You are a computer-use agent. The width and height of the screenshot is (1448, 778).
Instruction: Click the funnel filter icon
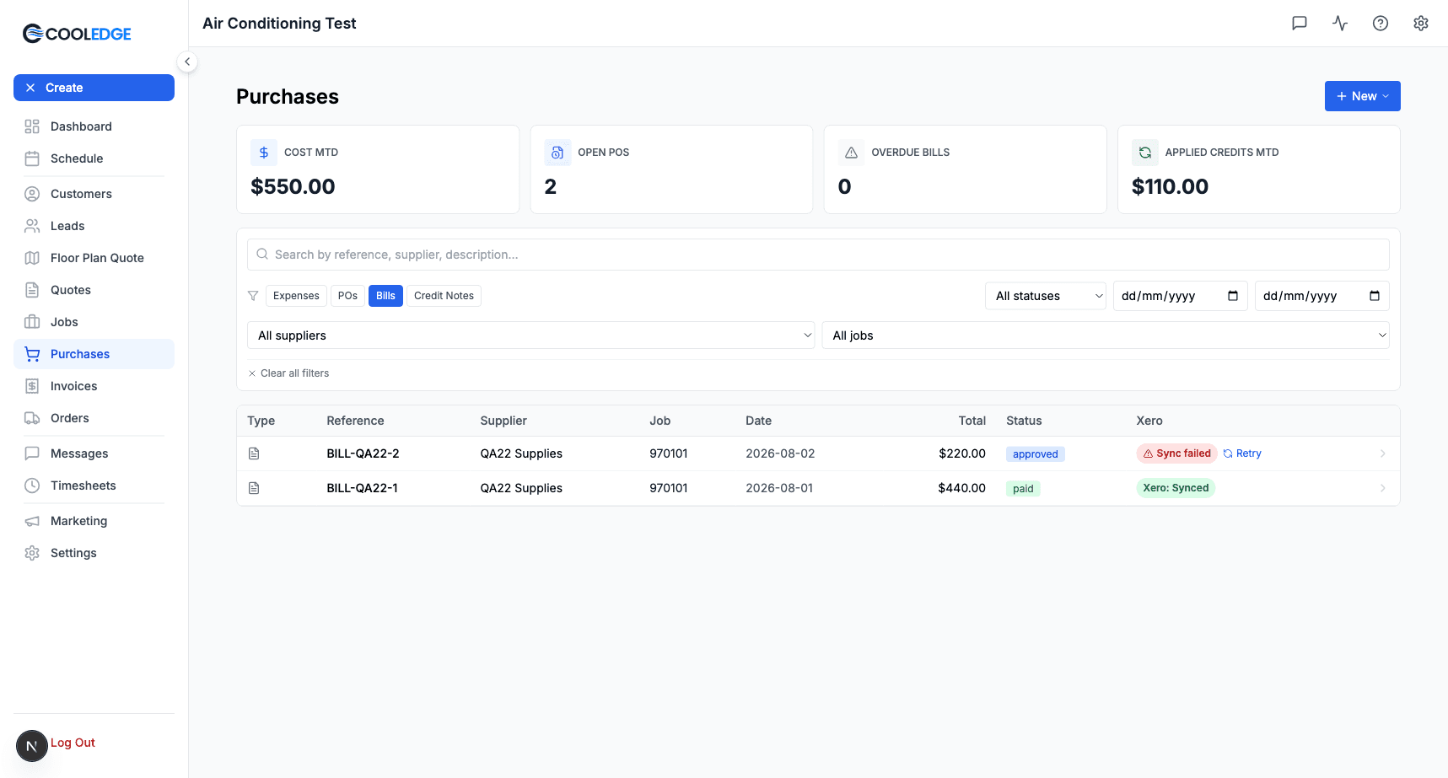(x=253, y=296)
